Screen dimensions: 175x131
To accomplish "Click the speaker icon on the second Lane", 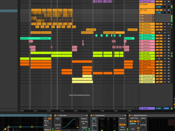I will [x=153, y=18].
